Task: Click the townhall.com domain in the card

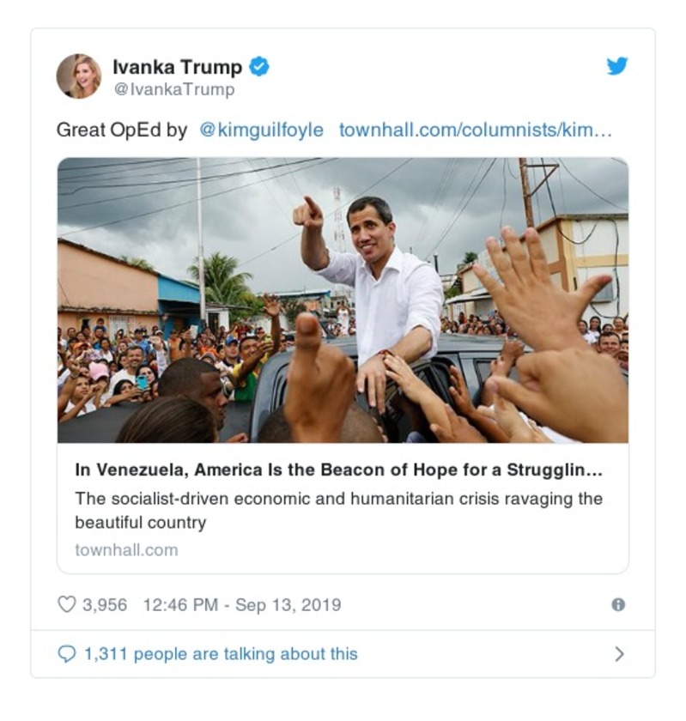Action: [126, 550]
